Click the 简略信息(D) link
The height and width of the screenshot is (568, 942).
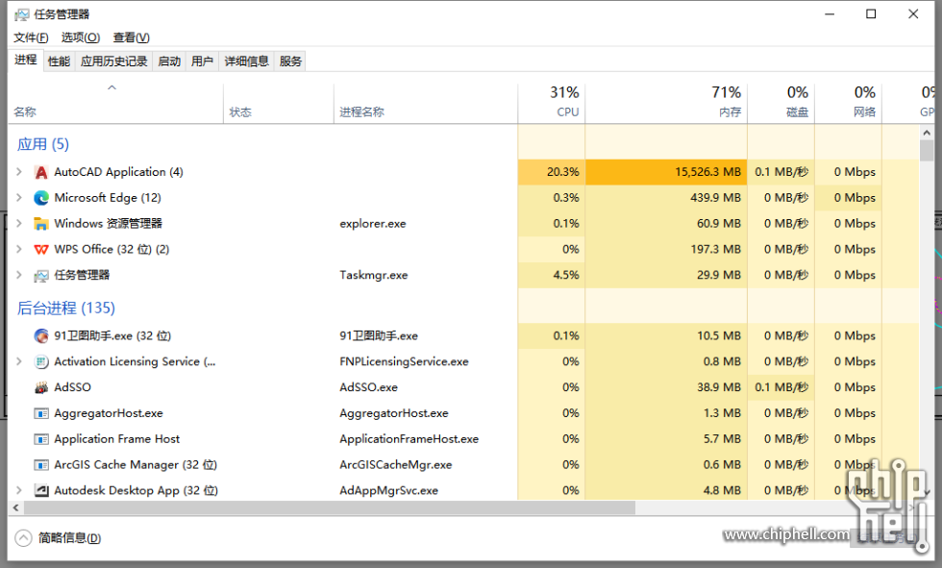tap(69, 538)
